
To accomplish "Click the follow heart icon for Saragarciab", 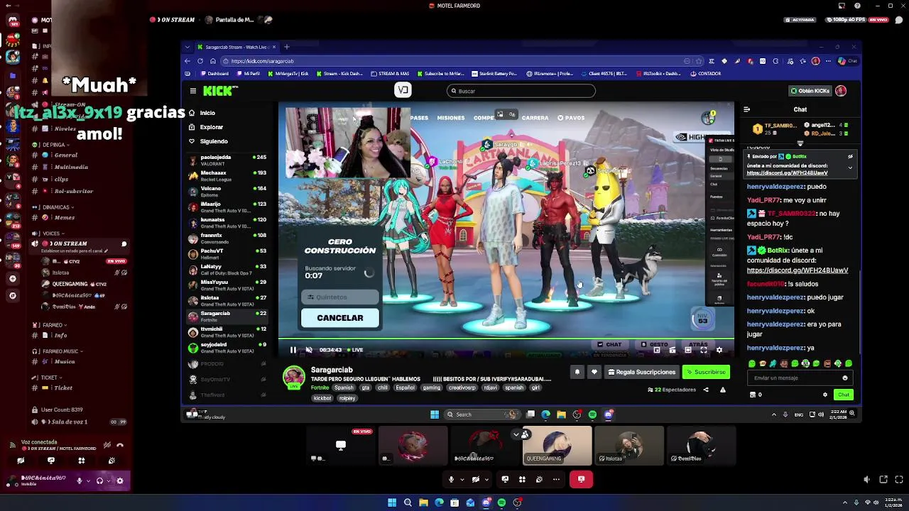I will point(594,372).
